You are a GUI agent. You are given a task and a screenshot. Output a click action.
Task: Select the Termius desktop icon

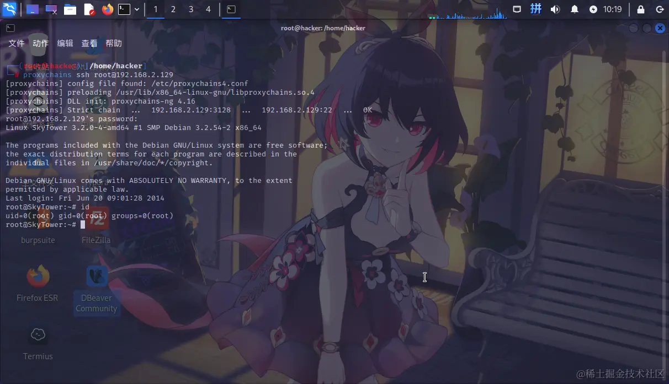(38, 343)
